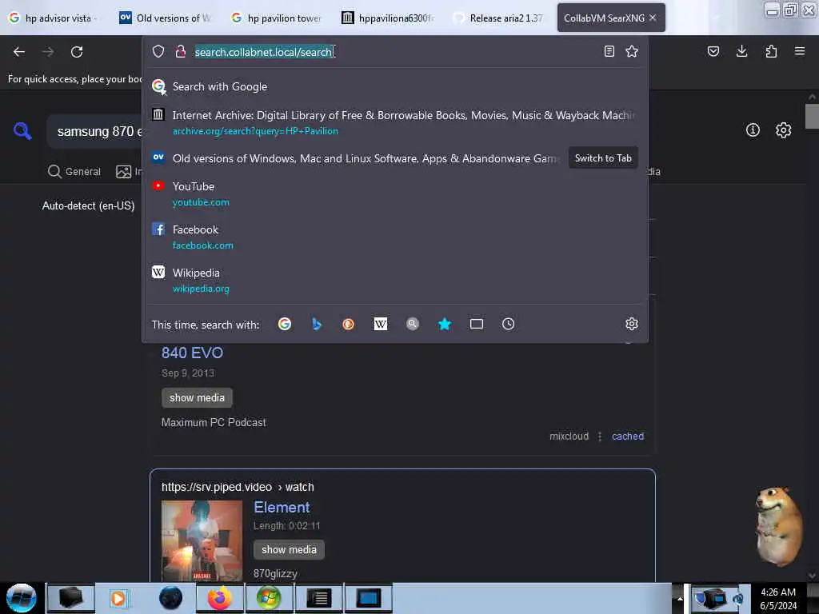Click show media under Element
Viewport: 819px width, 614px height.
pyautogui.click(x=289, y=550)
